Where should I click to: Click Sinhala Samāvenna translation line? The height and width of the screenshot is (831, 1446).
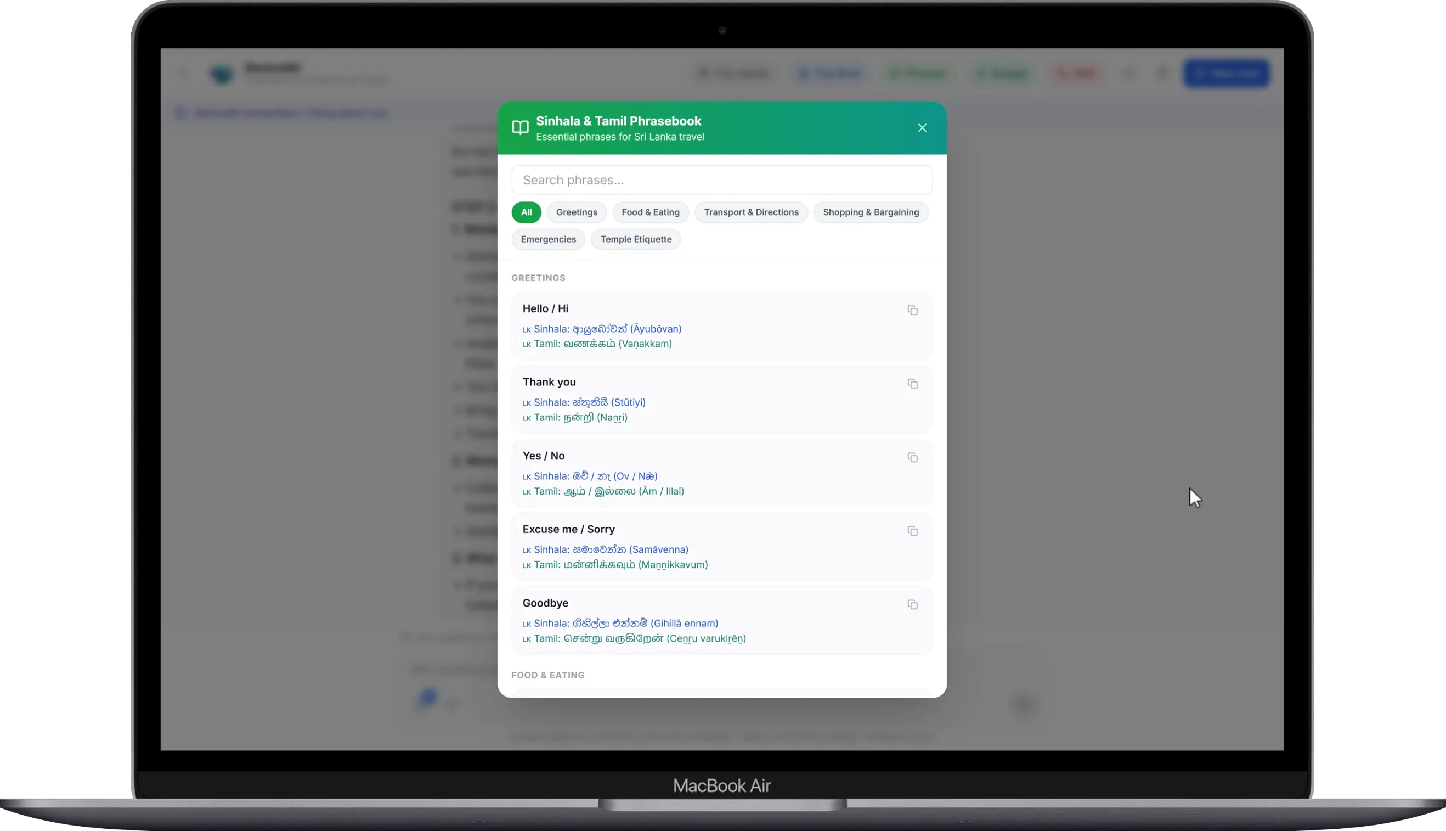click(605, 549)
